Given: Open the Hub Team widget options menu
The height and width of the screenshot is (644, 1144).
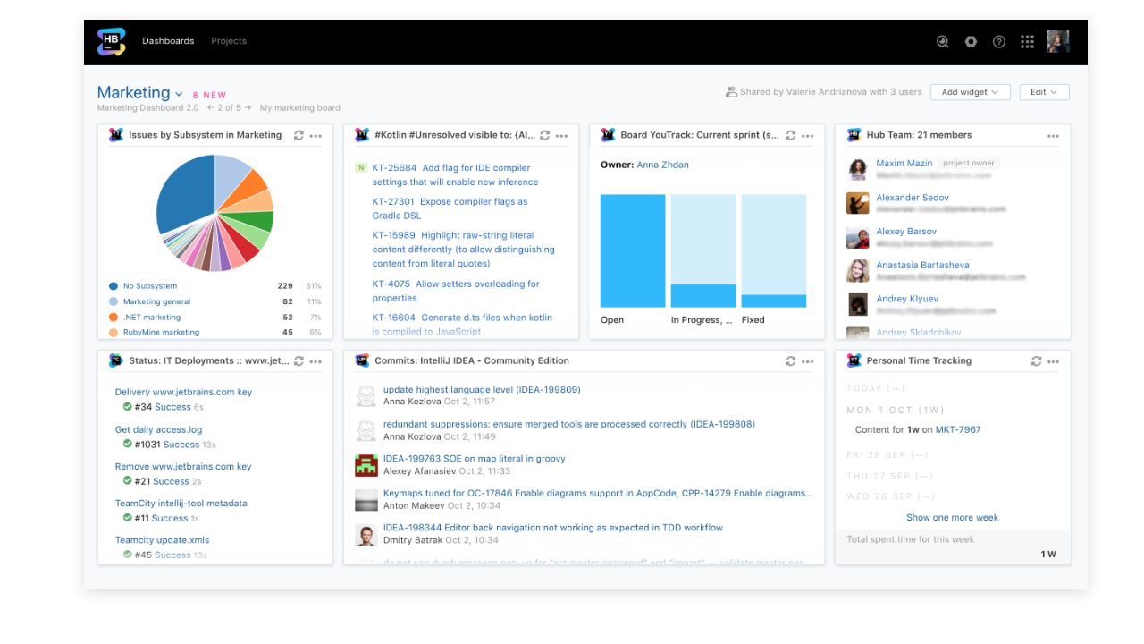Looking at the screenshot, I should pos(1053,136).
